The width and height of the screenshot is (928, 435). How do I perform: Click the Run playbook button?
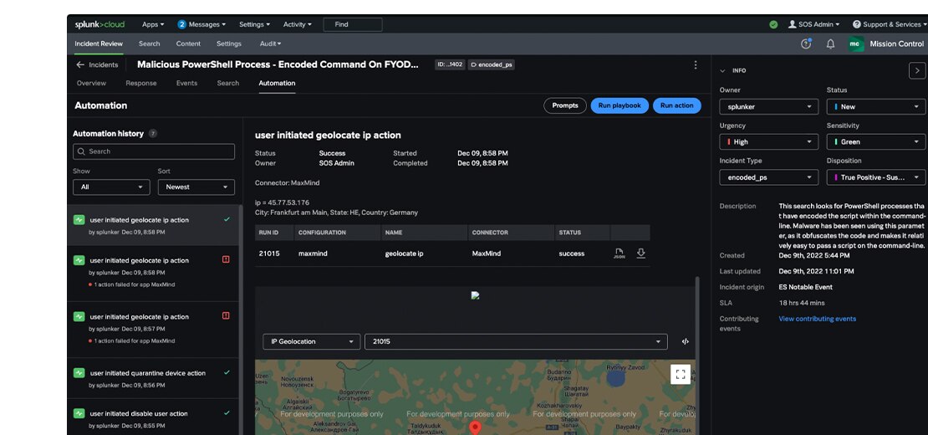(x=620, y=106)
